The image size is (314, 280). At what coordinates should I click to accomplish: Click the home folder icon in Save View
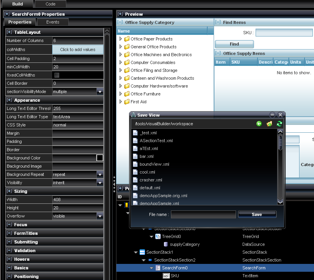(x=269, y=124)
